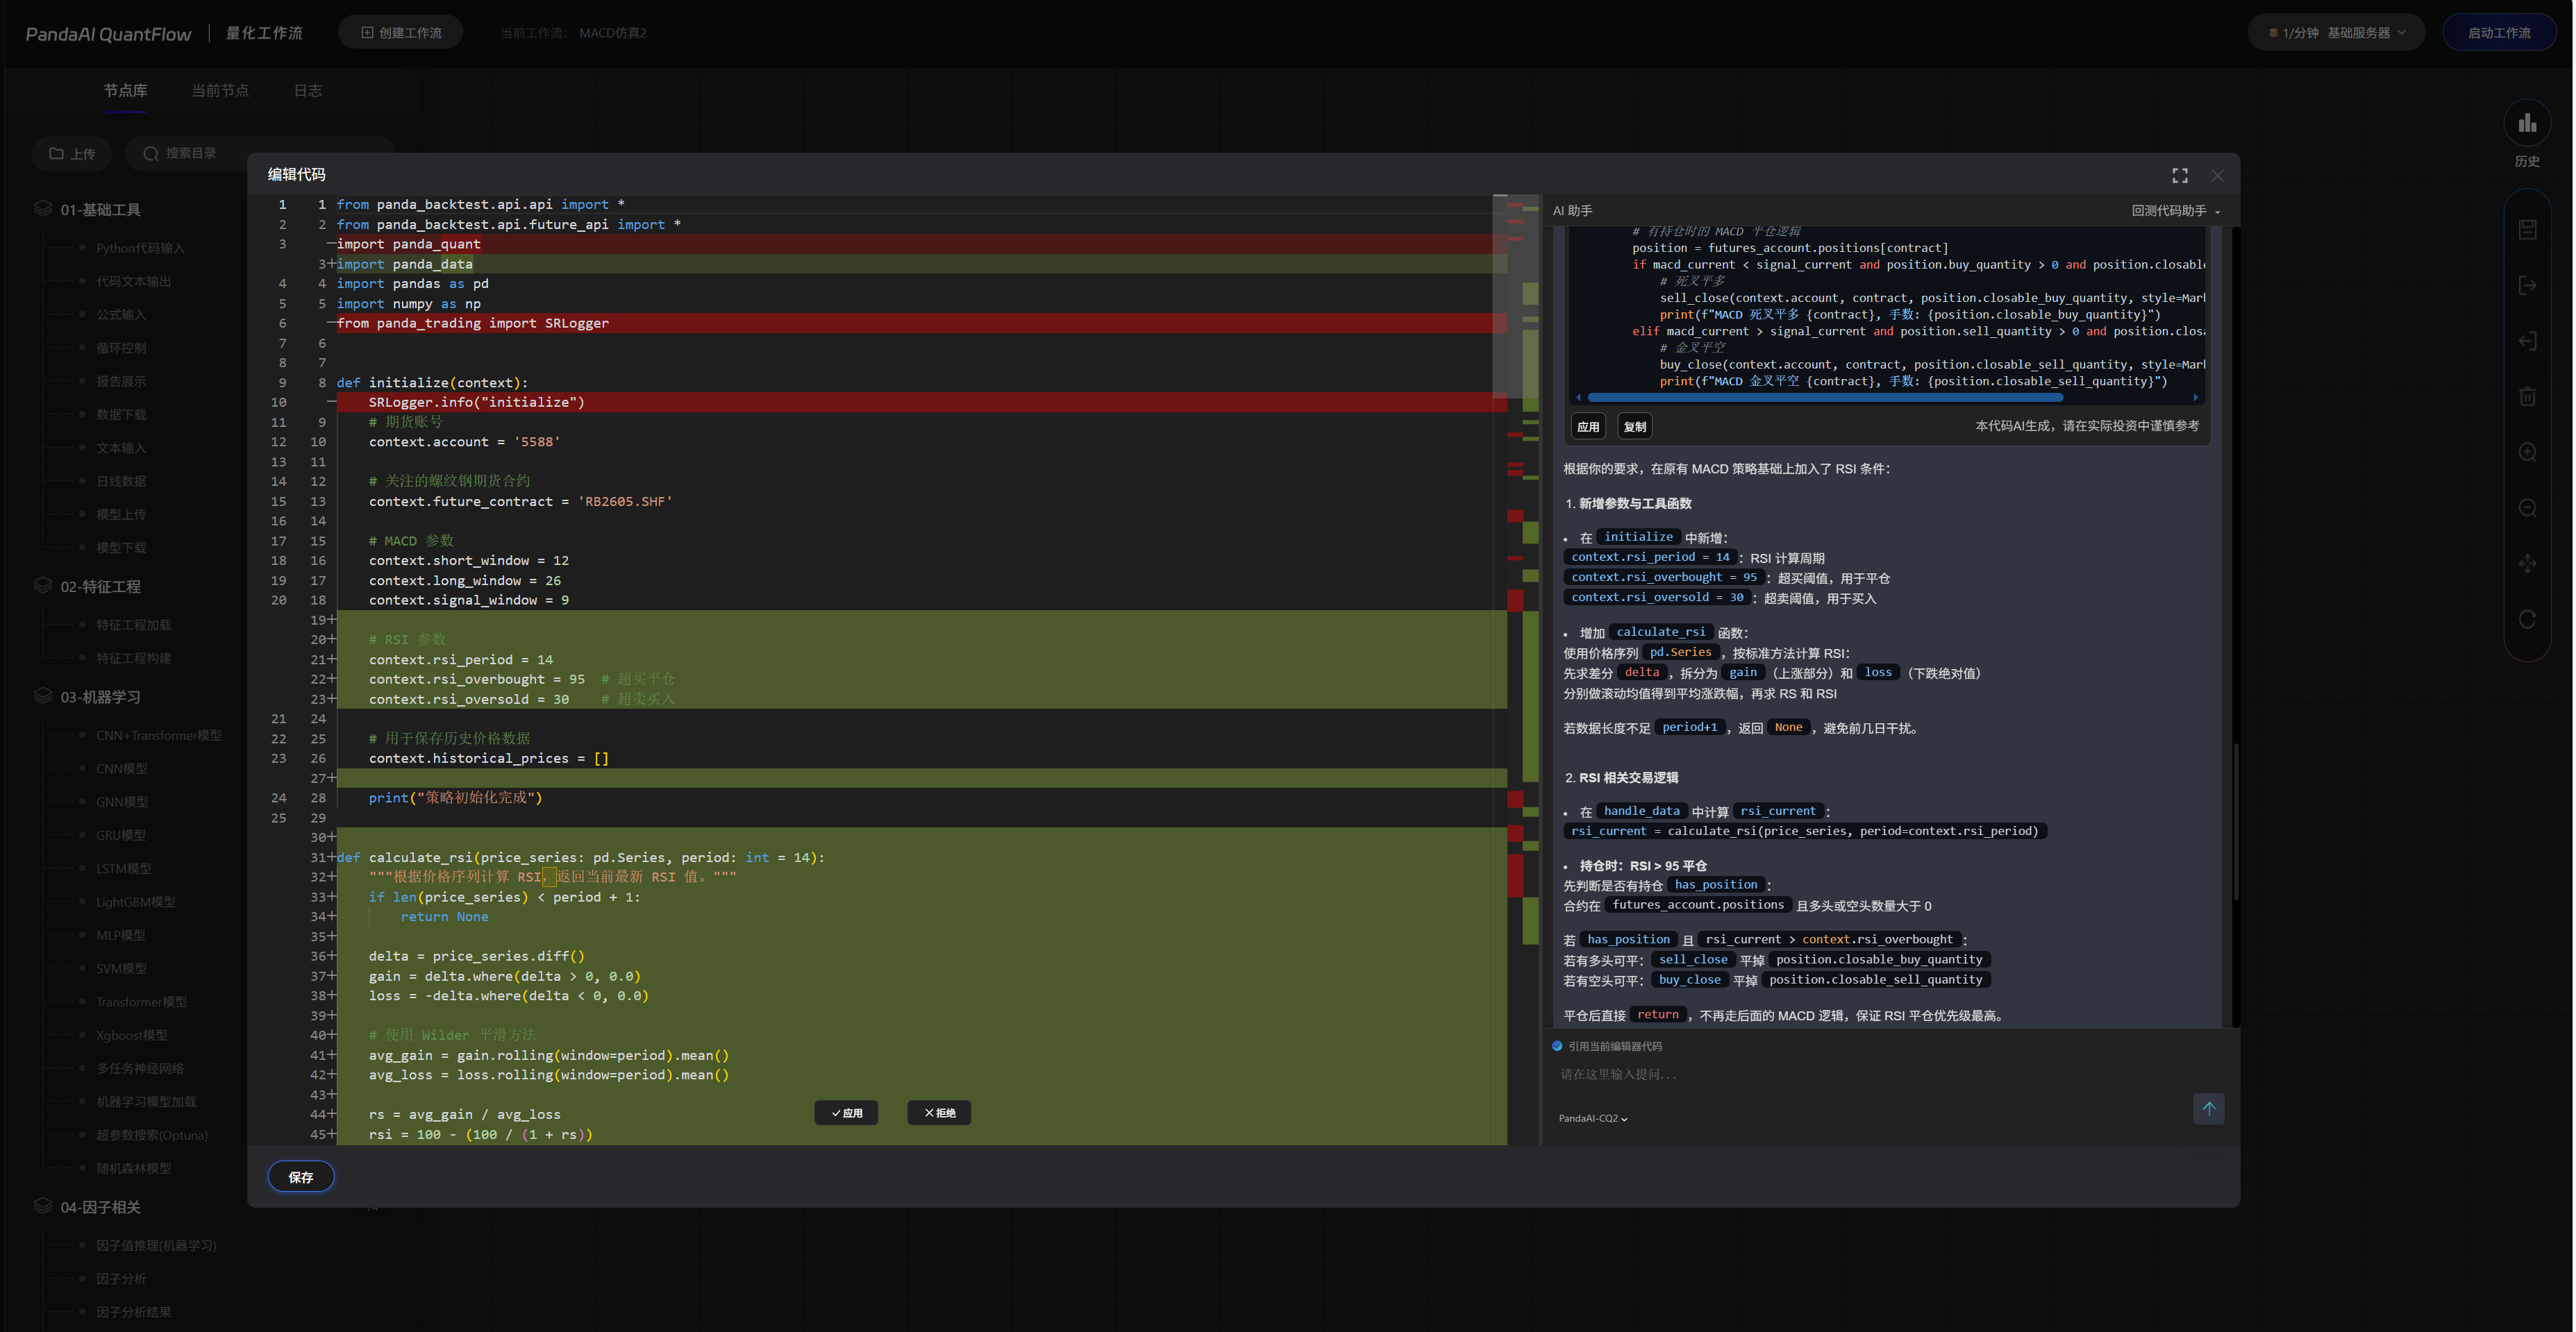Click the PandaAI QuantFlow logo text

108,34
